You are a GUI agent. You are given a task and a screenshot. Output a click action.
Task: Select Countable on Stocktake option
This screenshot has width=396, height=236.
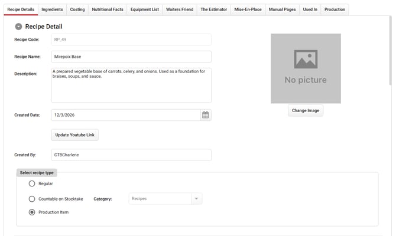click(x=32, y=199)
